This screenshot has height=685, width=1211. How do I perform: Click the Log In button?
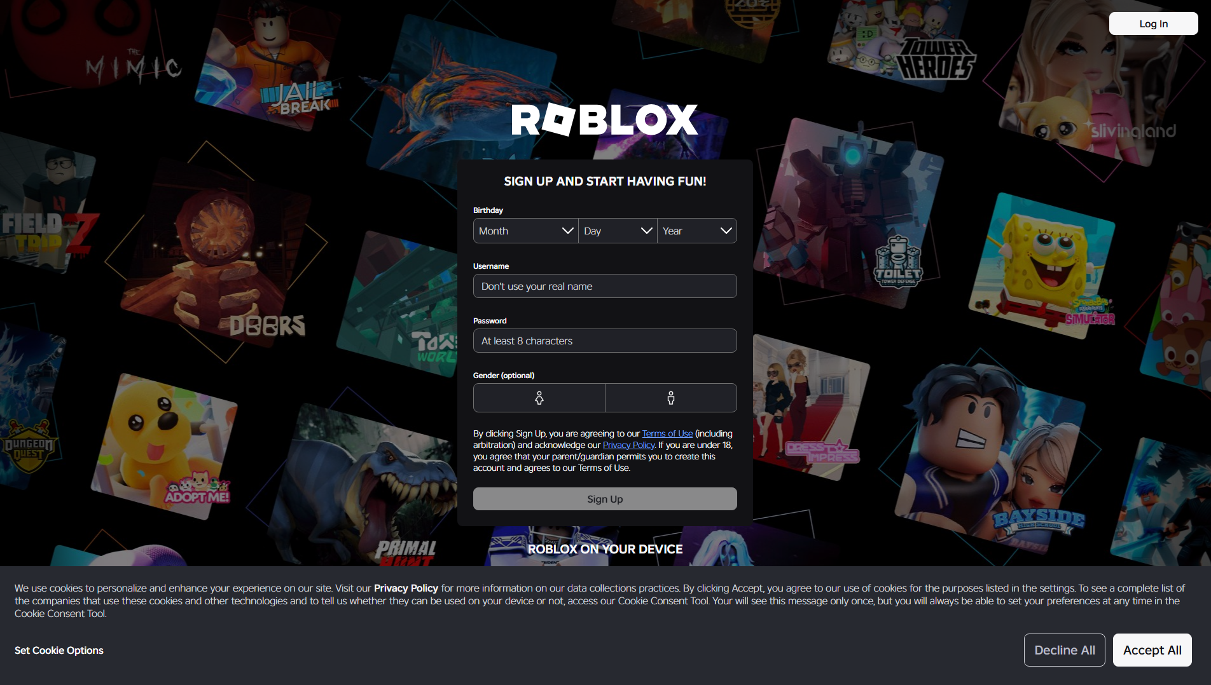click(1153, 24)
